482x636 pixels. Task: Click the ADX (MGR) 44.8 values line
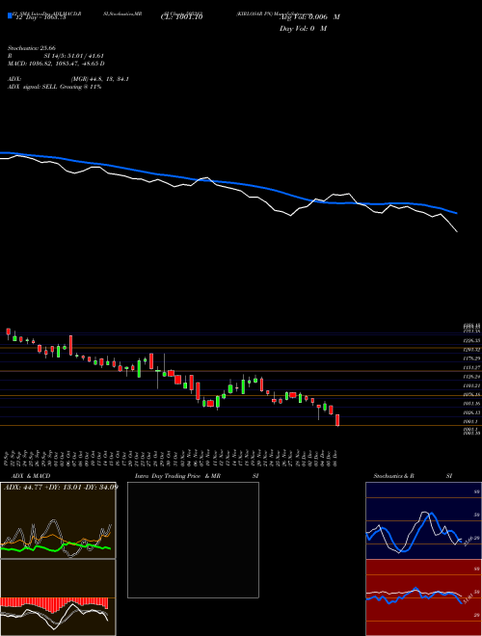pyautogui.click(x=68, y=79)
